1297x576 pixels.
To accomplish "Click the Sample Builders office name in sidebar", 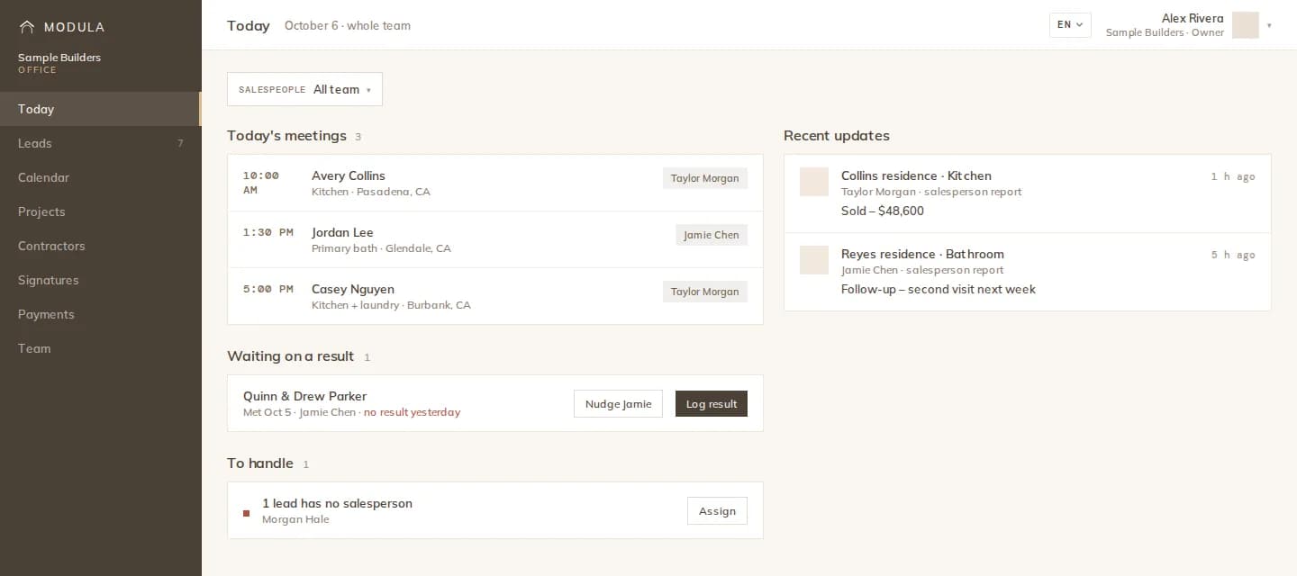I will pos(59,58).
